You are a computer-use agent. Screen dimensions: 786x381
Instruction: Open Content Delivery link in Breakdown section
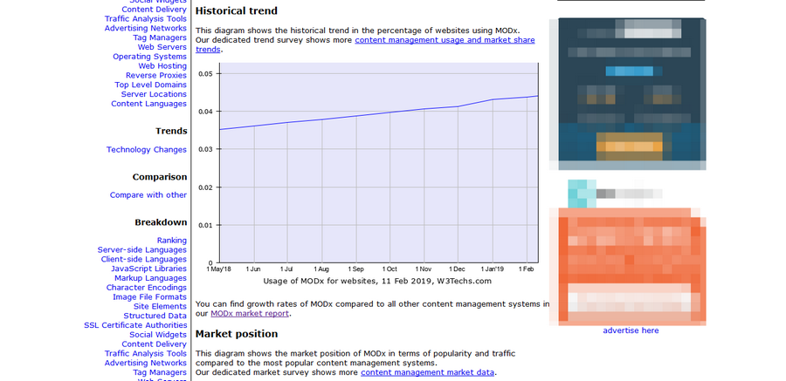tap(154, 344)
